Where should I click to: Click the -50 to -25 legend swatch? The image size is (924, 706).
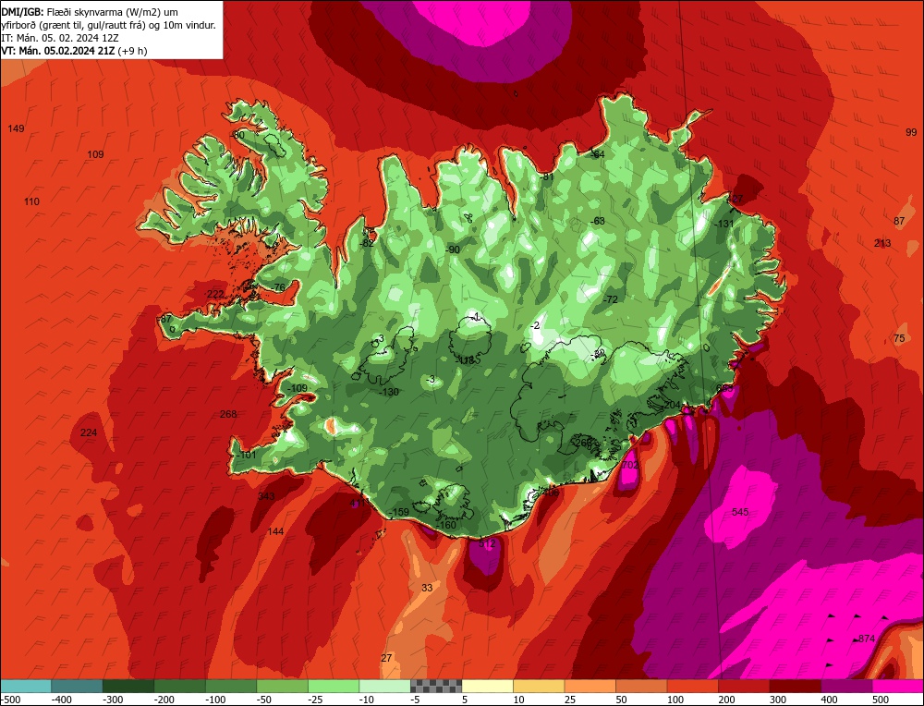(x=282, y=686)
